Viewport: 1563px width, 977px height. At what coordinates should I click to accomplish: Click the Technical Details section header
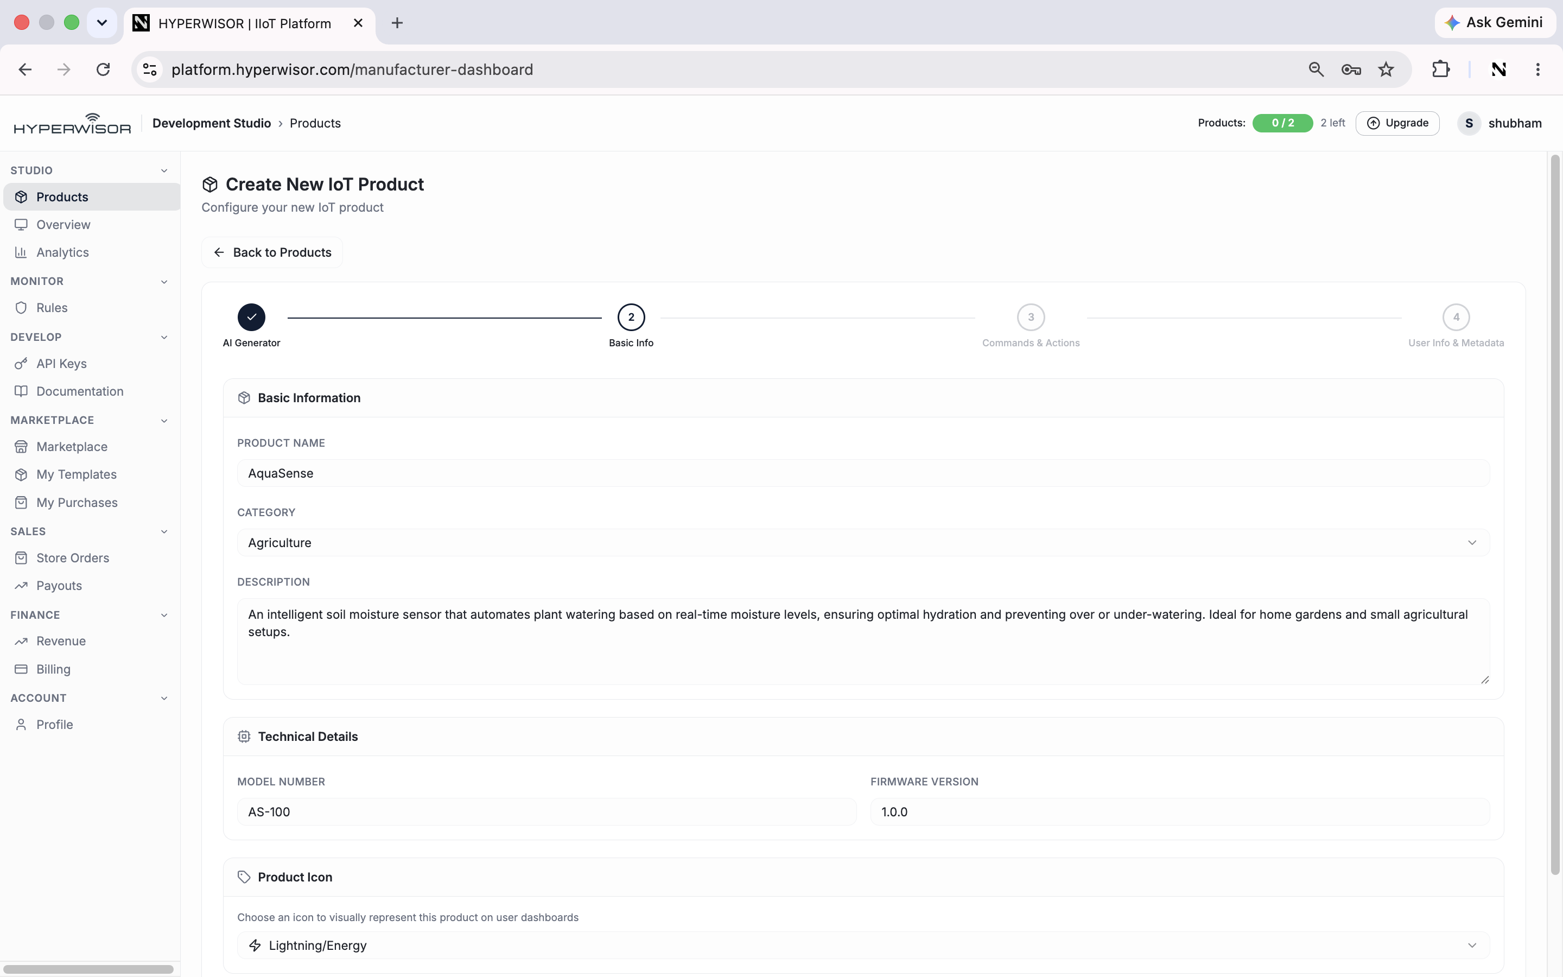pyautogui.click(x=863, y=737)
